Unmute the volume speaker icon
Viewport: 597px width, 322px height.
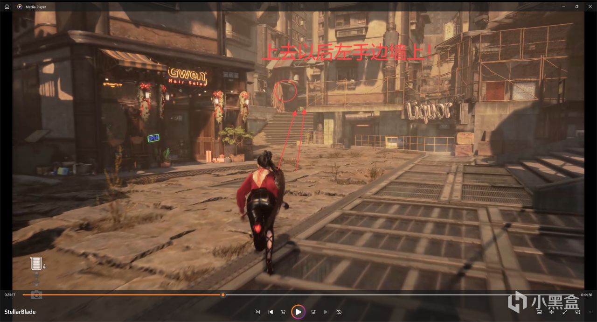[x=552, y=312]
